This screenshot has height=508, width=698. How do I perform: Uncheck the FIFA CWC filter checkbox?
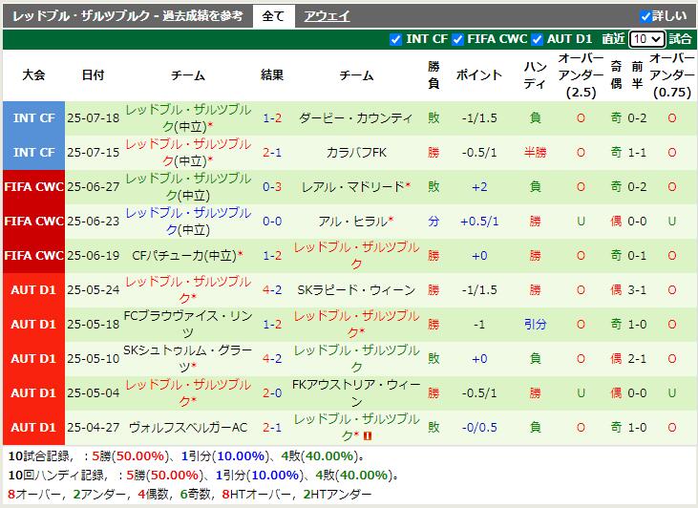[457, 39]
